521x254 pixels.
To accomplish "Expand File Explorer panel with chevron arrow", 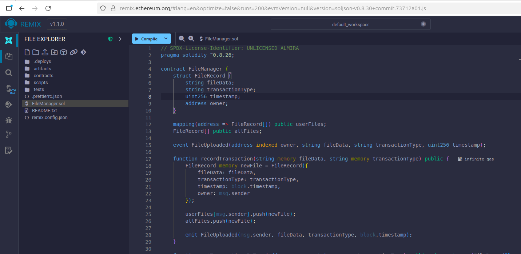I will (120, 39).
